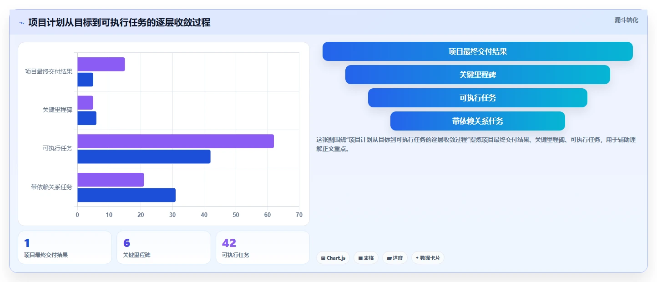657x282 pixels.
Task: Click the blue bar for 关键里程碑
Action: (x=87, y=118)
